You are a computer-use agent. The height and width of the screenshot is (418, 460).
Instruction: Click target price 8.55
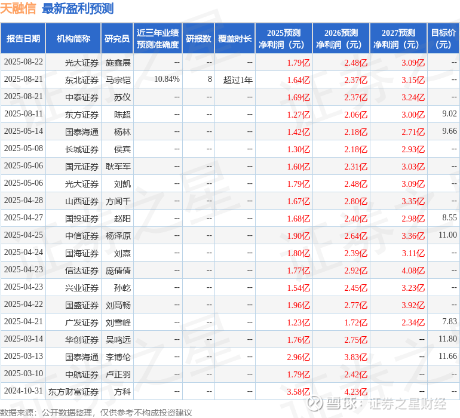pyautogui.click(x=449, y=217)
